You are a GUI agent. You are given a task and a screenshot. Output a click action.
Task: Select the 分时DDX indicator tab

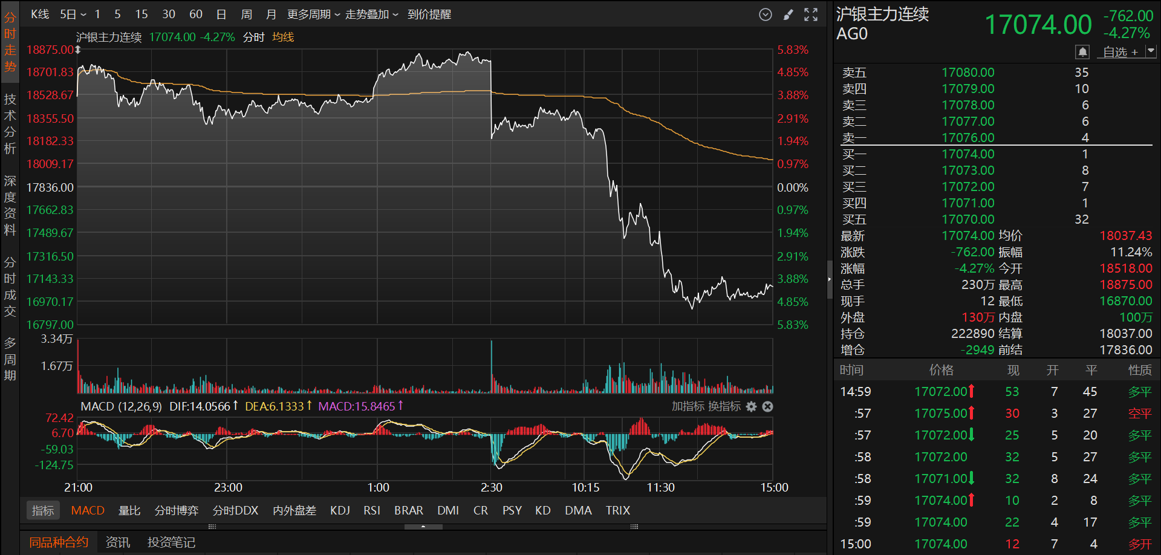tap(236, 510)
